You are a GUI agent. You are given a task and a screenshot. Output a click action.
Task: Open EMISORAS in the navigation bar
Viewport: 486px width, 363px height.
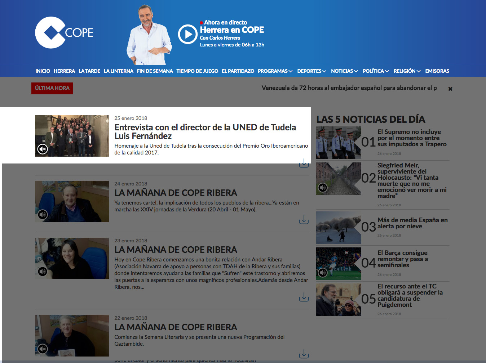437,71
